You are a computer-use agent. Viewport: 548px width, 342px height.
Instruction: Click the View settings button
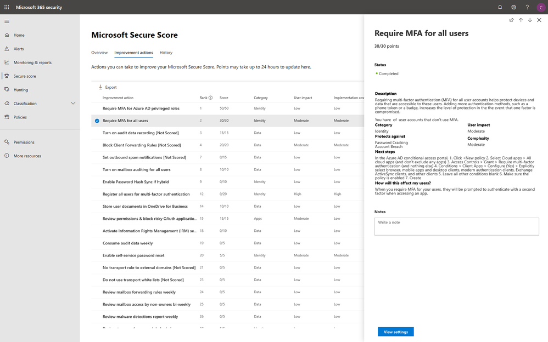[x=395, y=332]
